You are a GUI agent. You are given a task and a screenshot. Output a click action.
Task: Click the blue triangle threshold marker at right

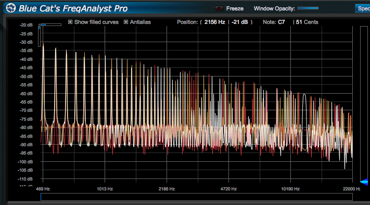pyautogui.click(x=364, y=182)
